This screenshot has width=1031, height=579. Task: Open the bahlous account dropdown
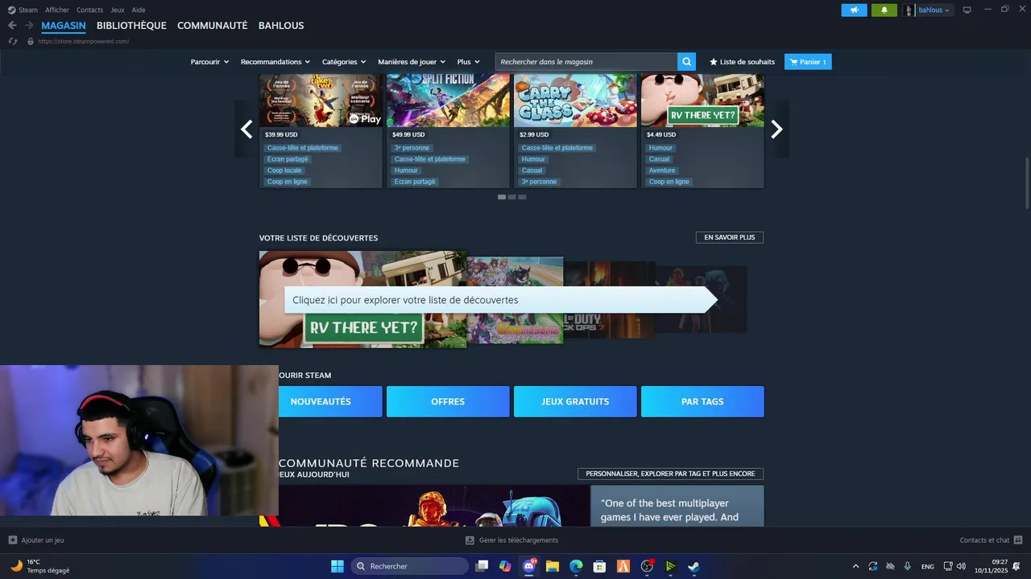point(934,10)
